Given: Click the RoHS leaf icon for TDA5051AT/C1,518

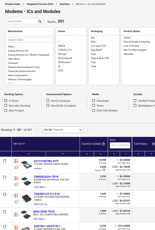Looking at the screenshot, I should tap(16, 202).
